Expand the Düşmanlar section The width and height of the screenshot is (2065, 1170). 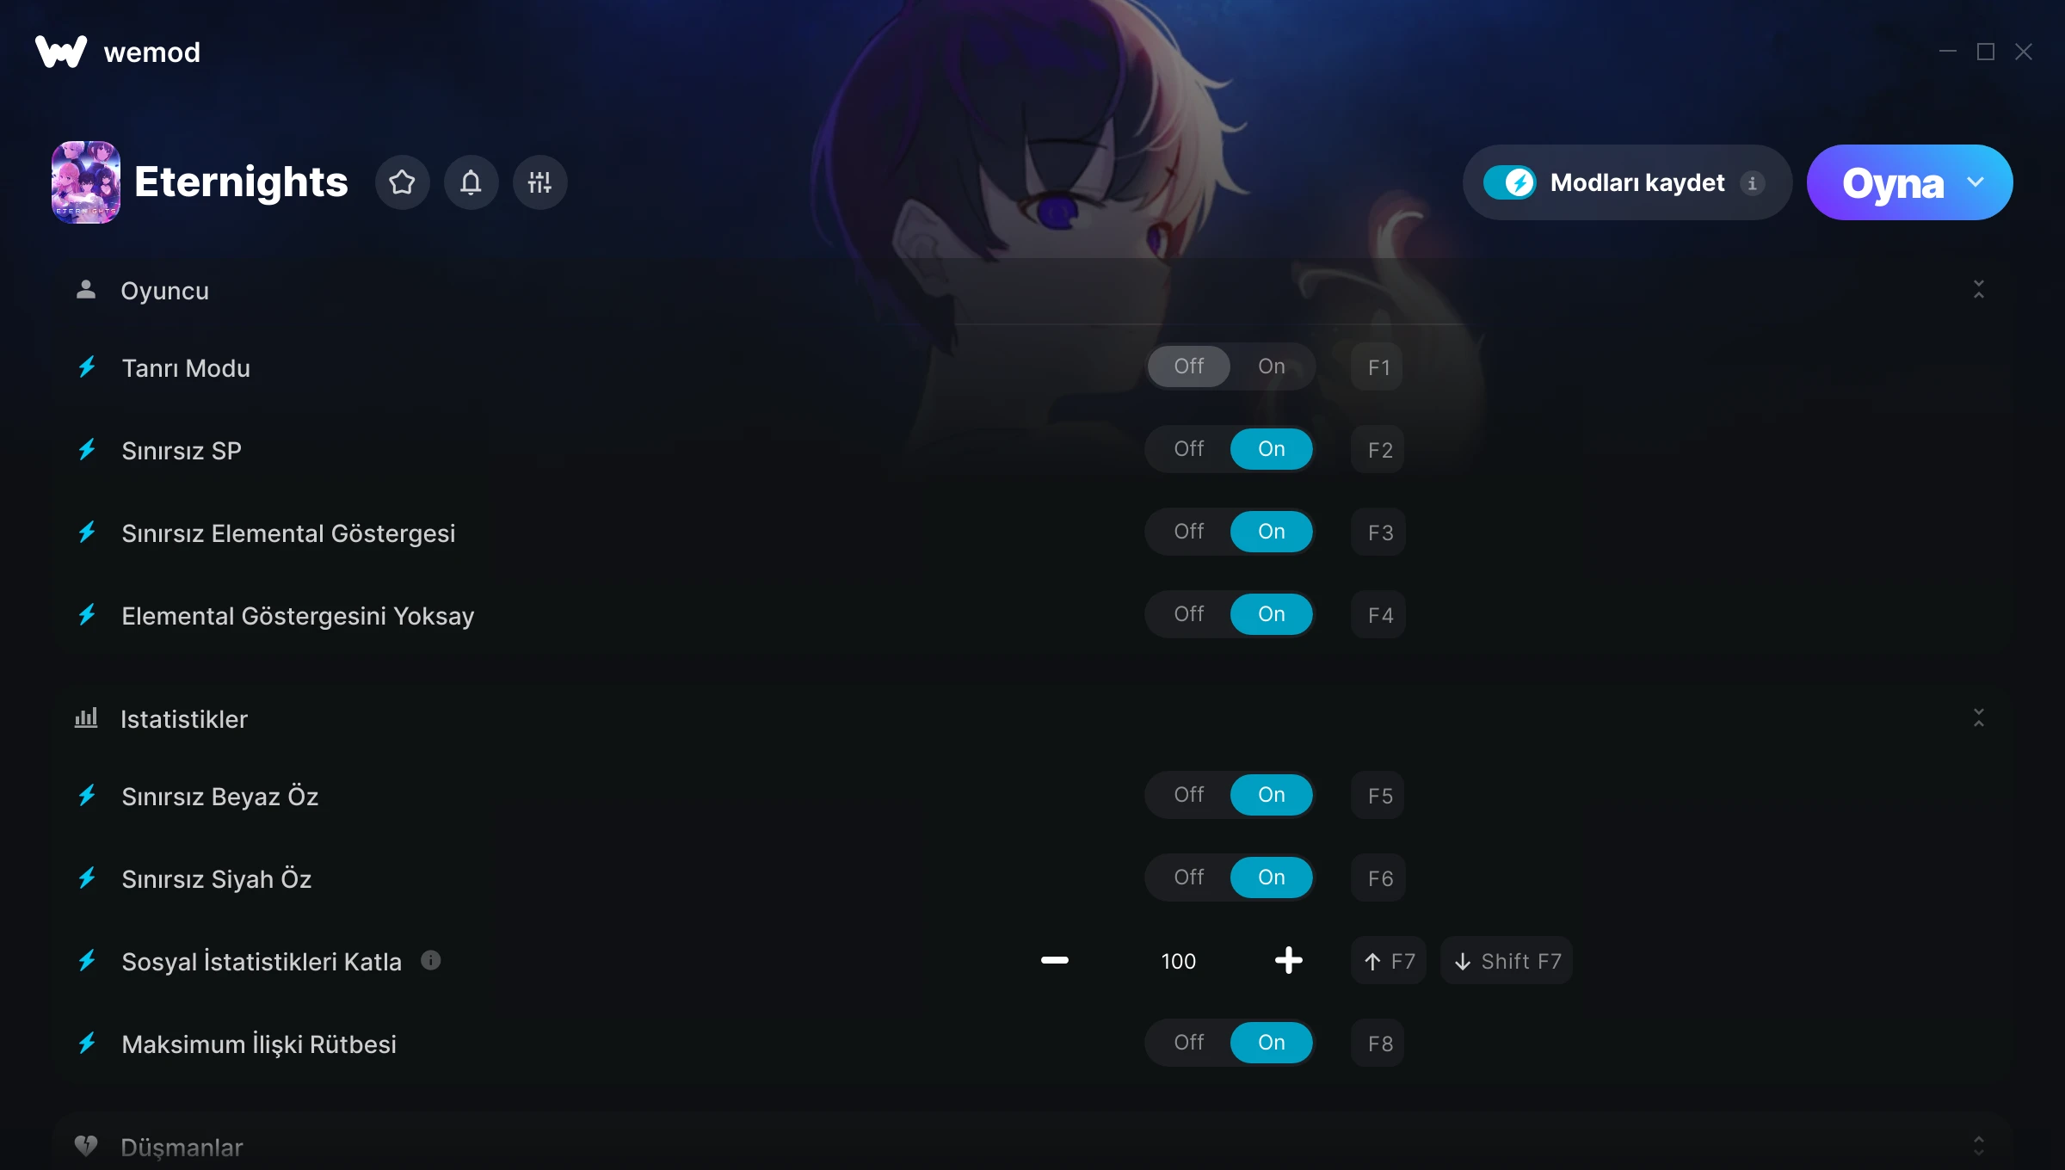[1978, 1146]
